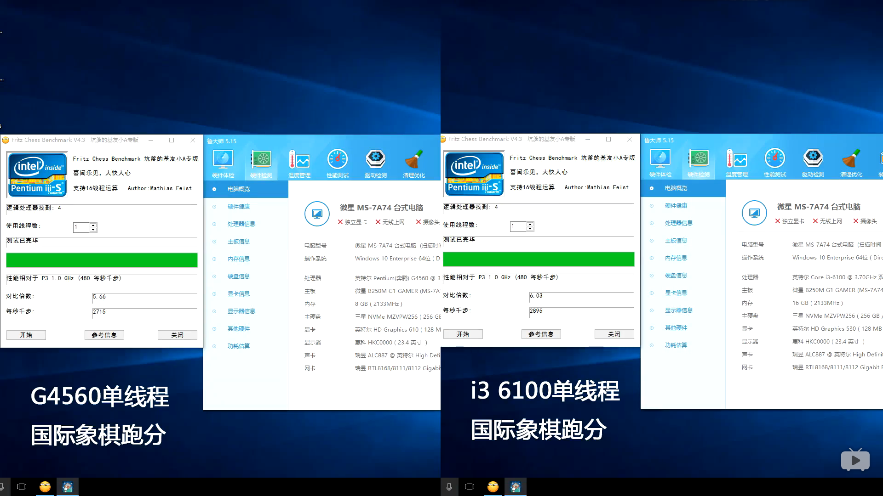Image resolution: width=883 pixels, height=496 pixels.
Task: Click green progress bar in left Fritz window
Action: (102, 260)
